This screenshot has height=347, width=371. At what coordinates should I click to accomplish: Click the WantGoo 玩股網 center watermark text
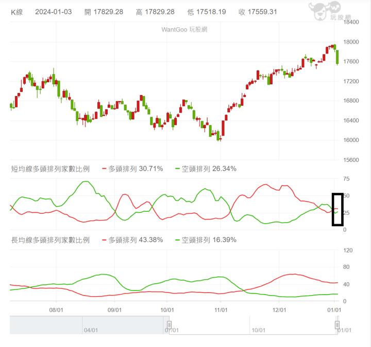coord(184,29)
